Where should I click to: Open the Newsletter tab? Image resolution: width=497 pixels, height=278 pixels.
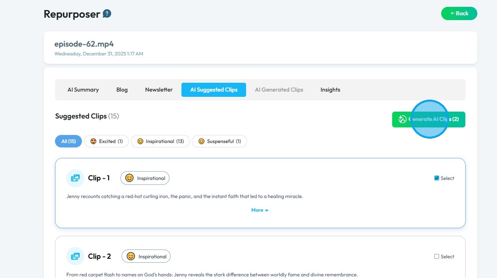(x=159, y=90)
